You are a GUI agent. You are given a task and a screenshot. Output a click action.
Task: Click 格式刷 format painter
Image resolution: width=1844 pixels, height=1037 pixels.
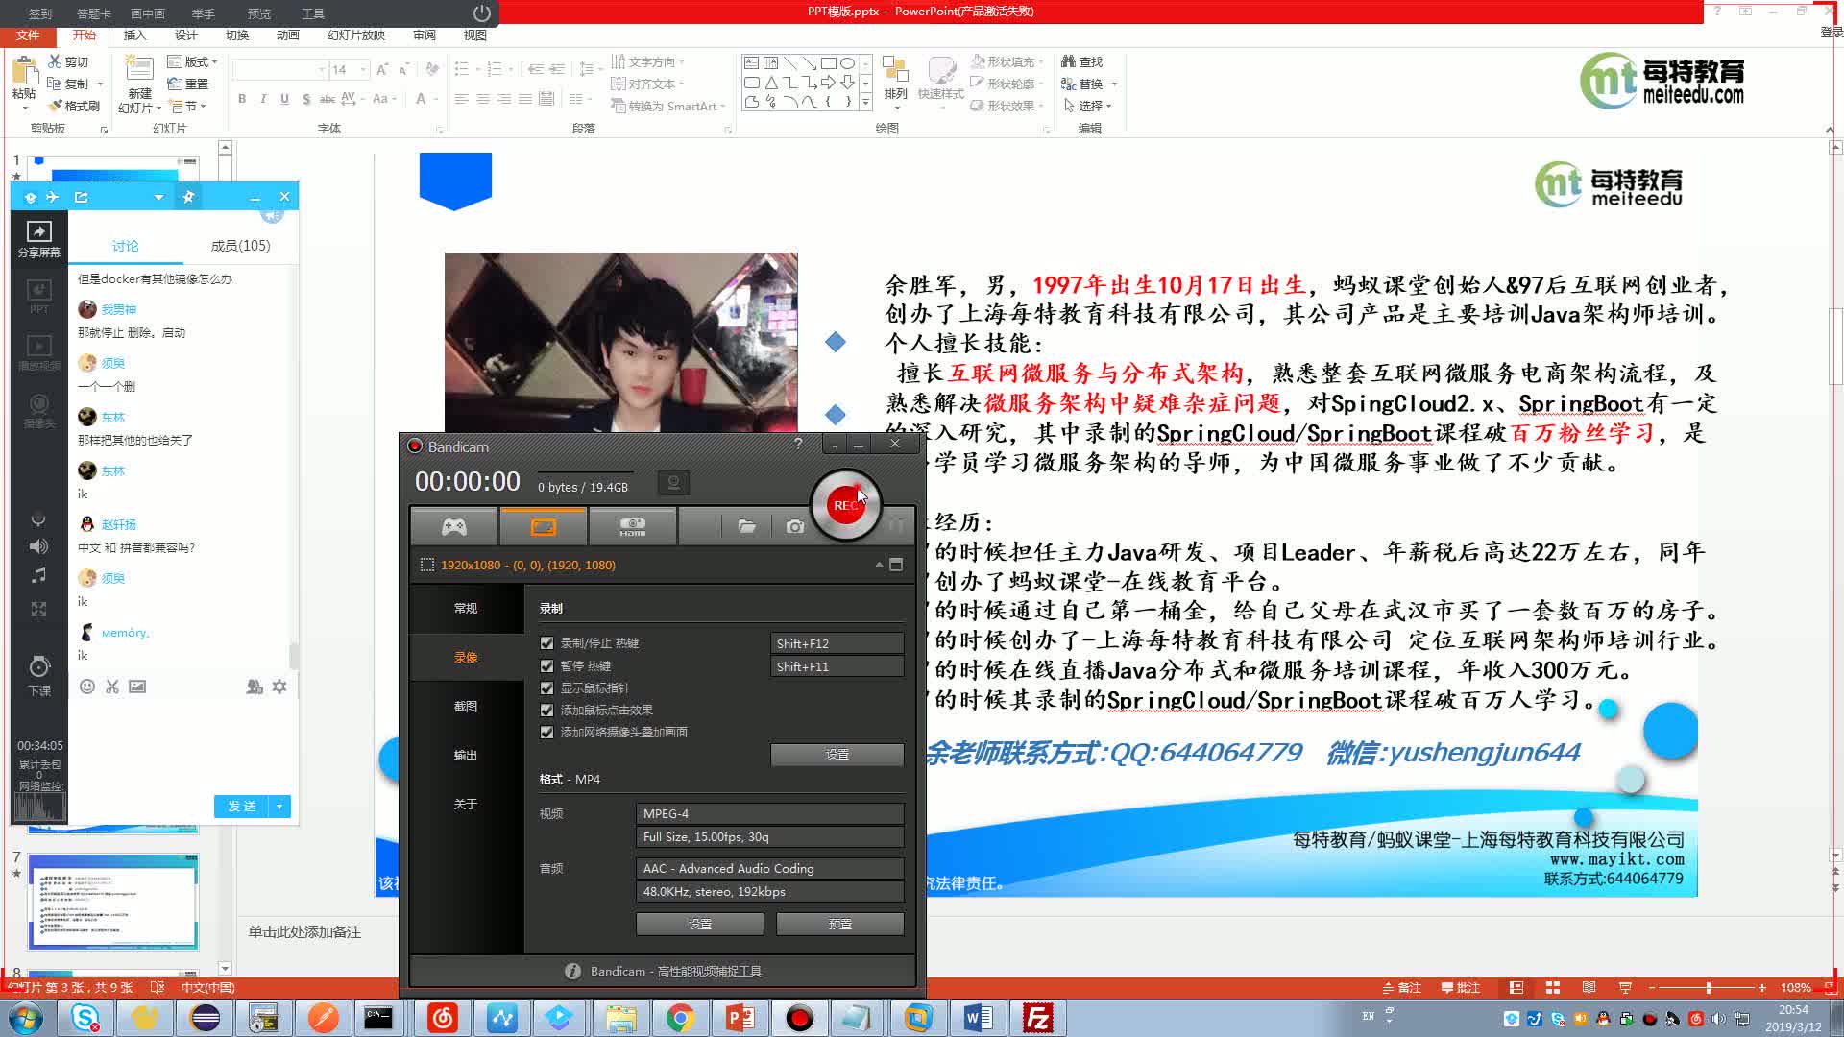point(75,106)
